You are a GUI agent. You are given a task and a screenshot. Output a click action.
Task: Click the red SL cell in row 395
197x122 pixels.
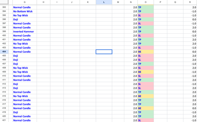[x=146, y=16]
